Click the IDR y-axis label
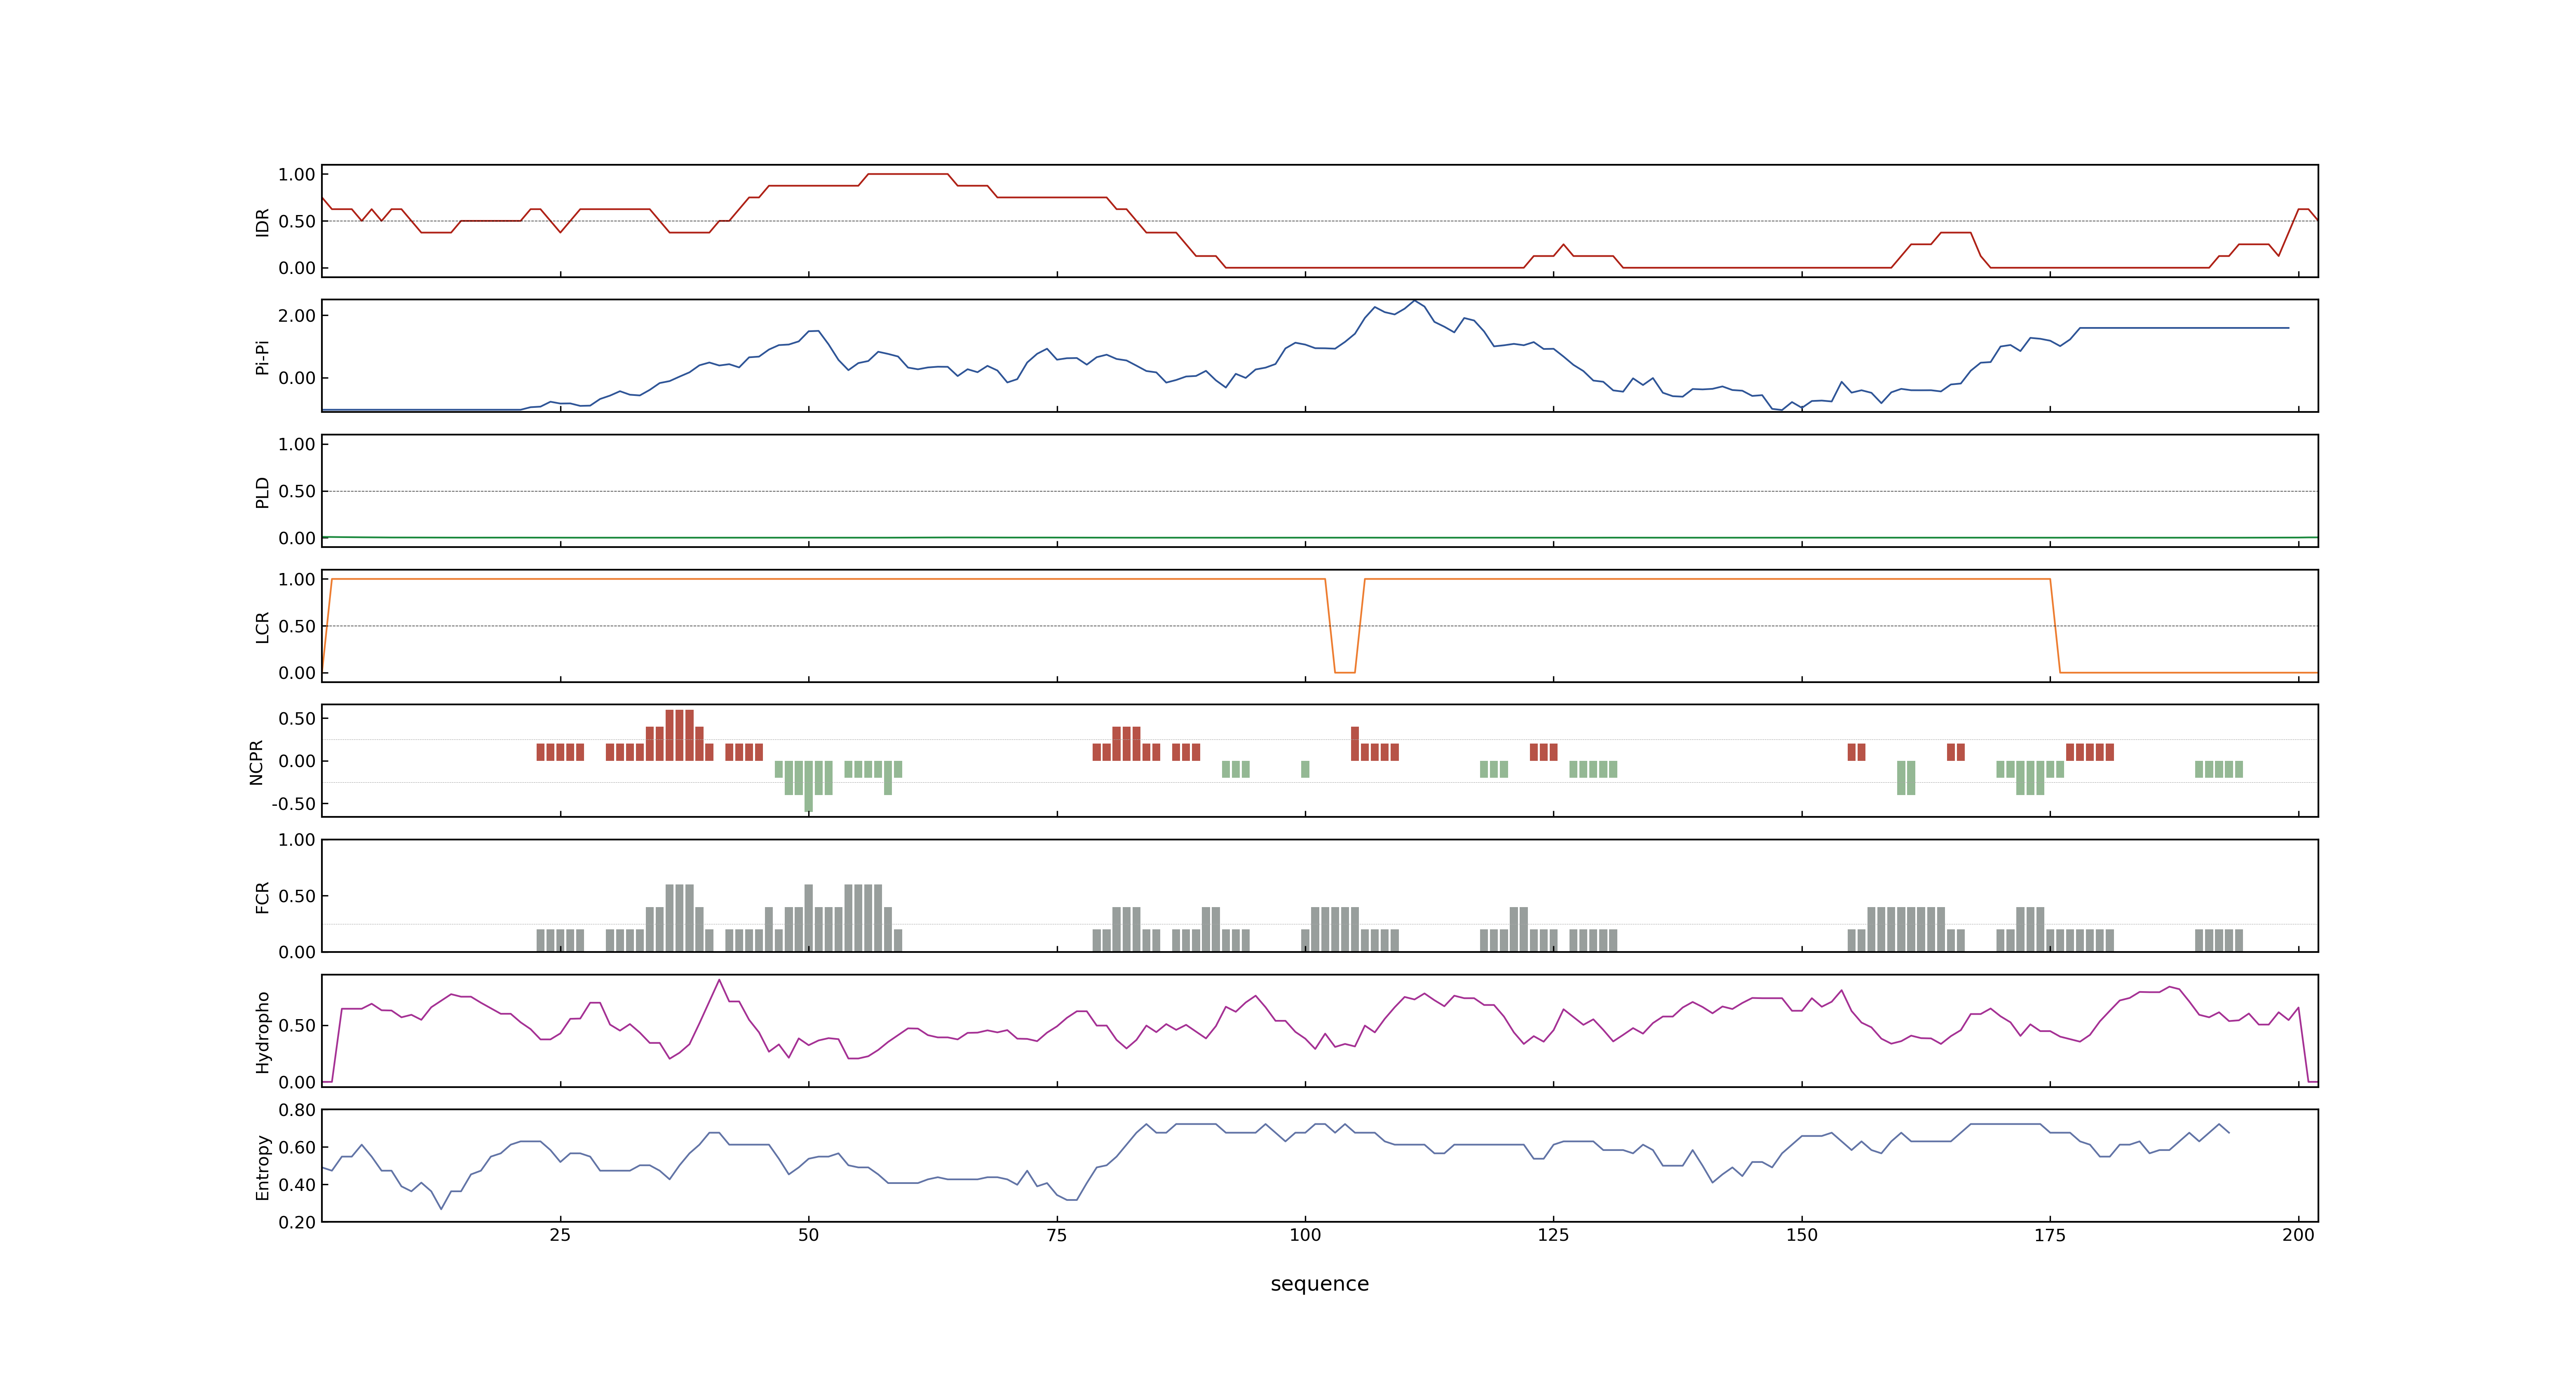This screenshot has width=2576, height=1373. (262, 222)
